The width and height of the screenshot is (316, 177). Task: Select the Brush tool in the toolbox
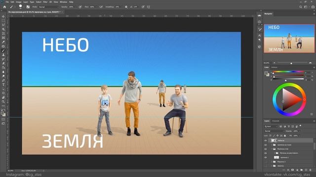click(3, 50)
